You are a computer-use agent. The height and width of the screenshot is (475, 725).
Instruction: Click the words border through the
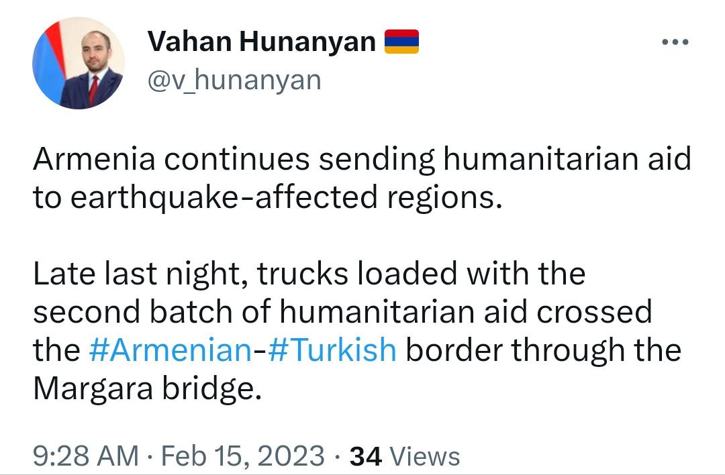pyautogui.click(x=544, y=350)
